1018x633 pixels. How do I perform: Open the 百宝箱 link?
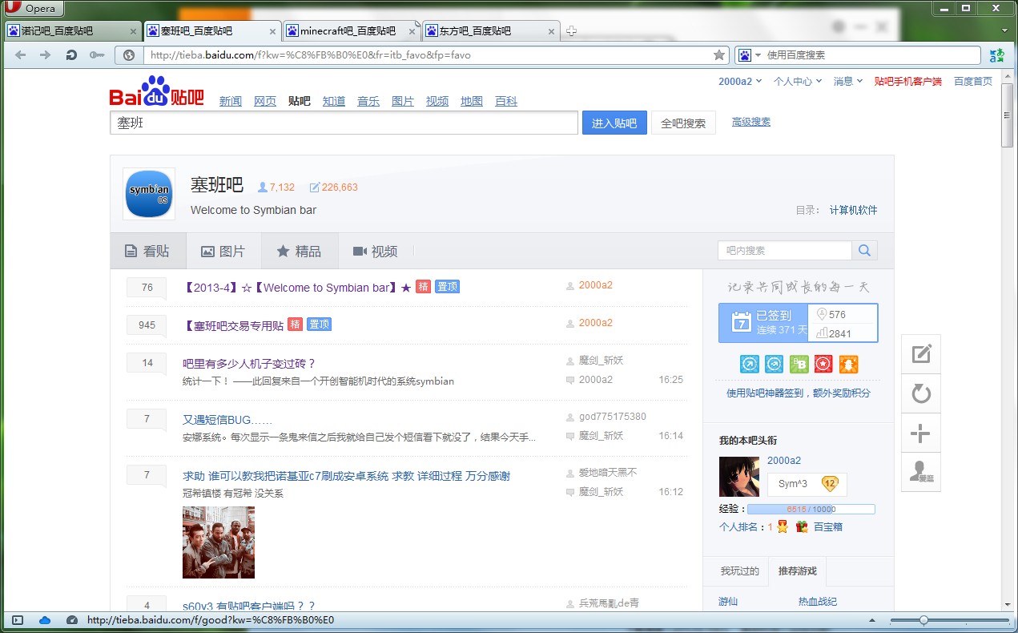pos(828,526)
